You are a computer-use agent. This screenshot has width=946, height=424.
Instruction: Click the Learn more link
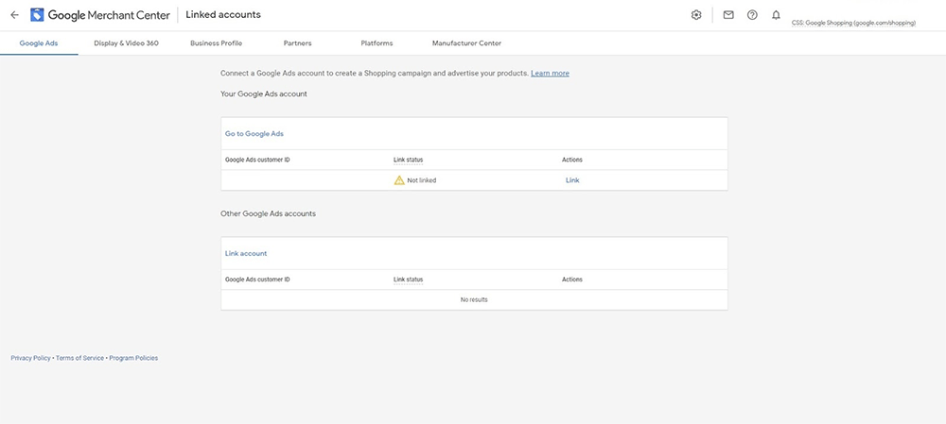point(550,73)
